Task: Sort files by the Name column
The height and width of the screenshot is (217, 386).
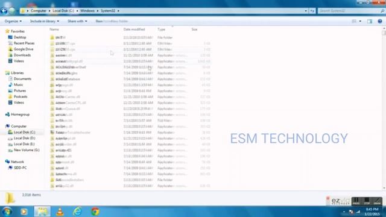Action: (54, 30)
